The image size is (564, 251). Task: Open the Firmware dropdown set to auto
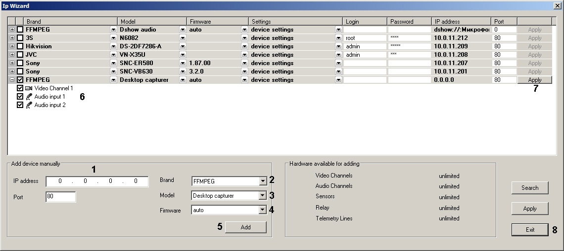tap(262, 210)
